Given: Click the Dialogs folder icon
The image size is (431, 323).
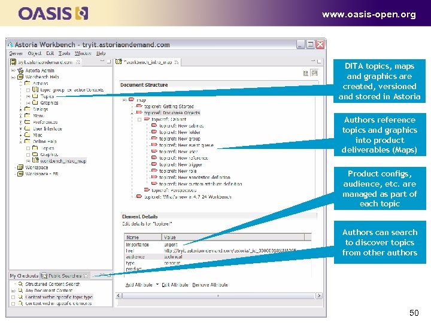Looking at the screenshot, I should pos(28,109).
